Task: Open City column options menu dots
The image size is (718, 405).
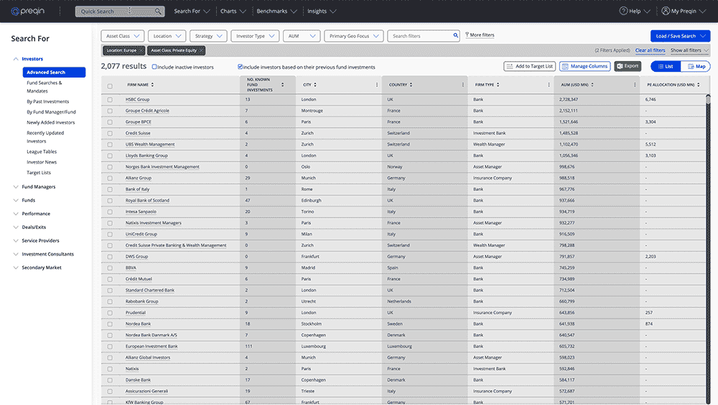Action: (377, 85)
